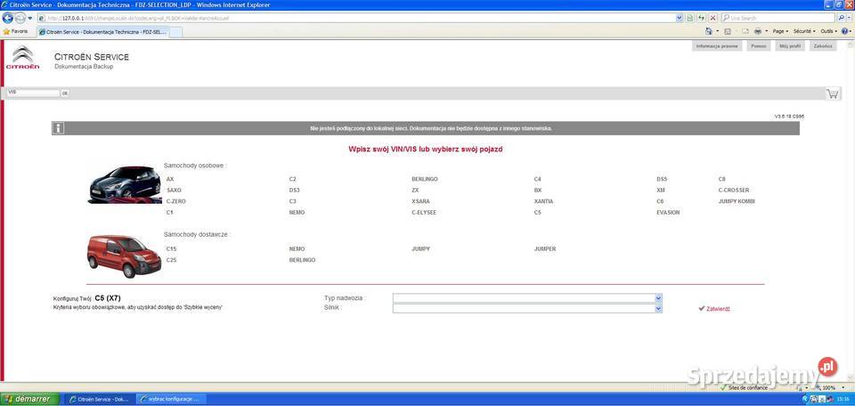Image resolution: width=855 pixels, height=406 pixels.
Task: Click the printer icon in toolbar
Action: (756, 31)
